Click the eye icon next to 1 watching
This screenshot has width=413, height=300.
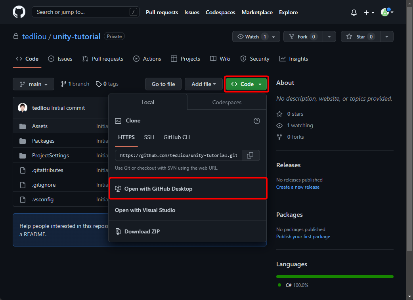tap(279, 126)
